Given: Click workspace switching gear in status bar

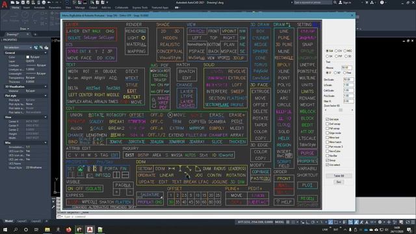Looking at the screenshot, I should tap(380, 222).
